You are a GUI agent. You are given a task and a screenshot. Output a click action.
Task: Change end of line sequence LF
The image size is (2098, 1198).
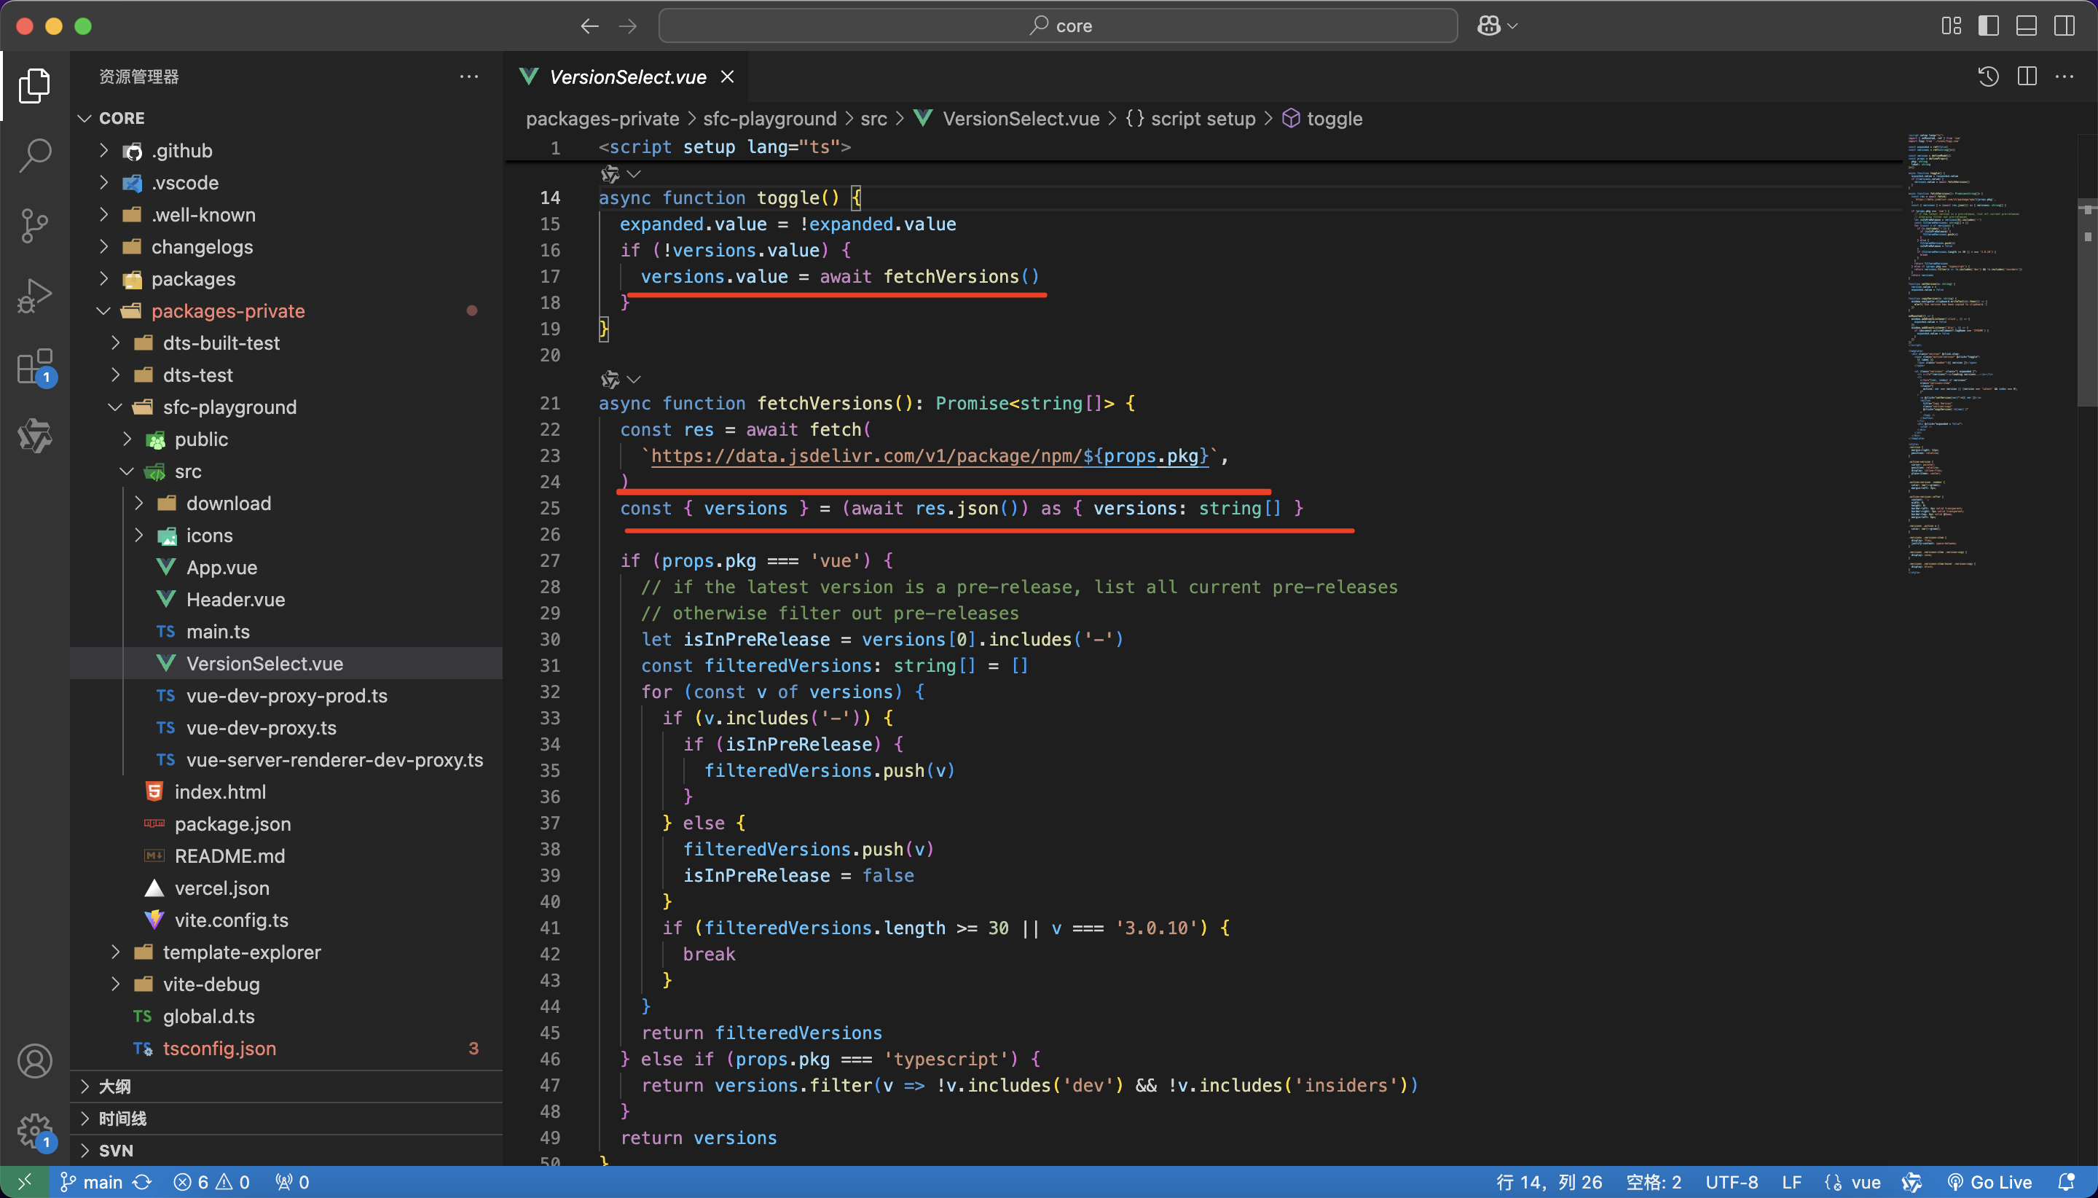click(x=1791, y=1183)
